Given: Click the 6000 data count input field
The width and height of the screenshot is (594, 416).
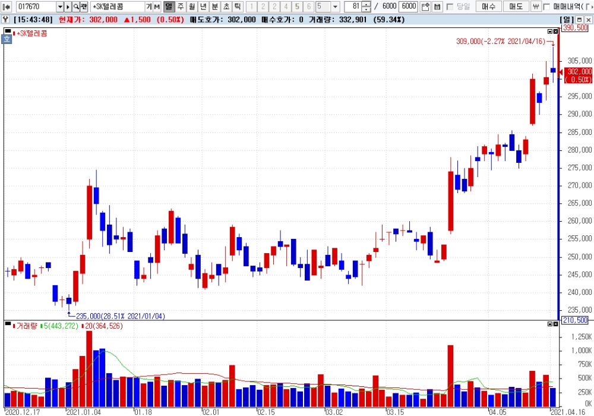Looking at the screenshot, I should (408, 7).
